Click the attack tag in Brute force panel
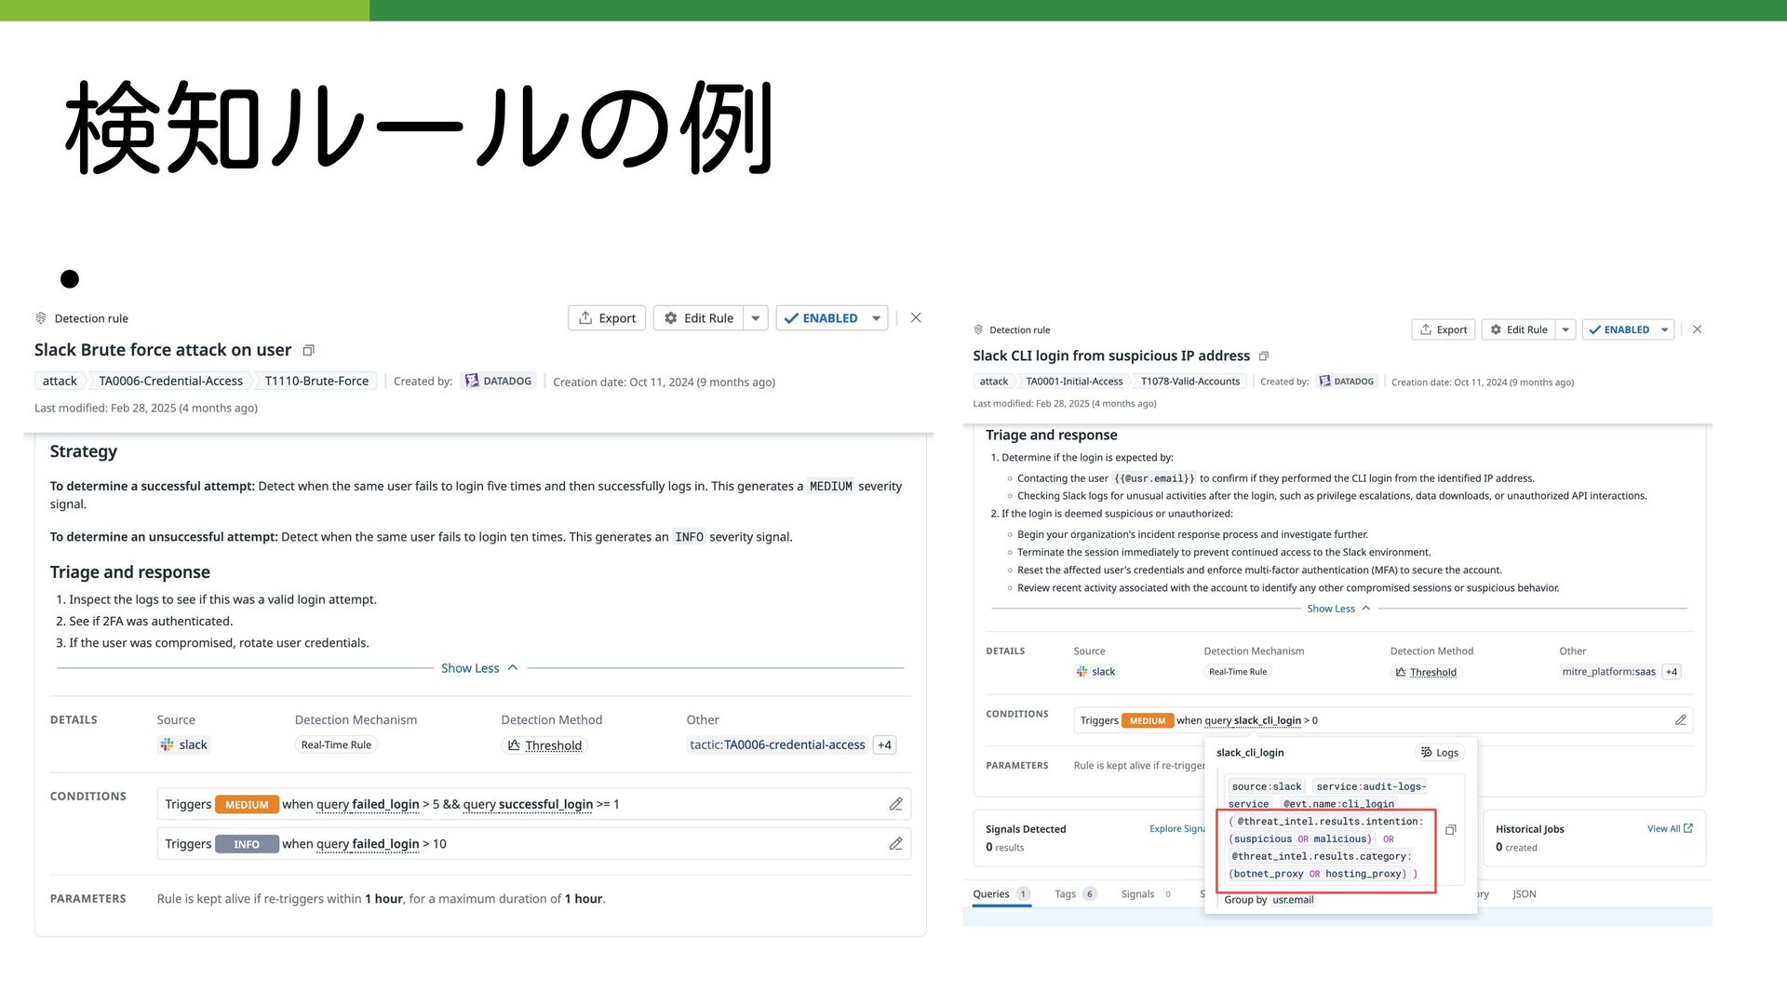The height and width of the screenshot is (1006, 1787). (x=60, y=382)
